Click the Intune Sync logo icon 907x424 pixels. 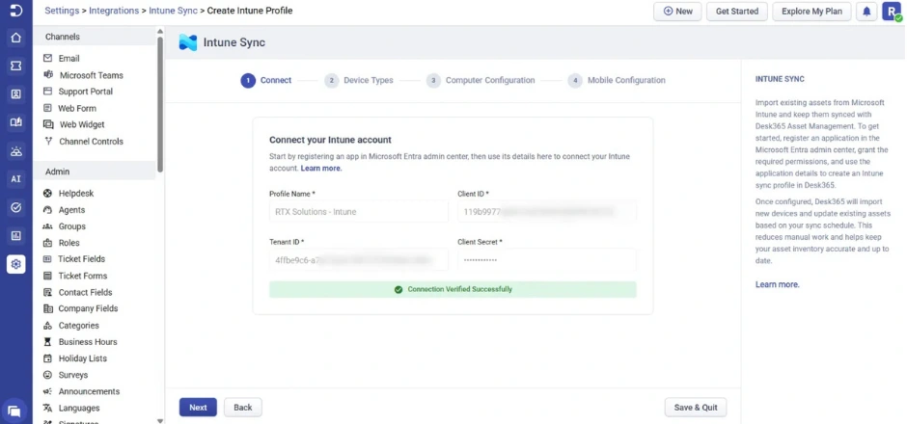(x=188, y=42)
